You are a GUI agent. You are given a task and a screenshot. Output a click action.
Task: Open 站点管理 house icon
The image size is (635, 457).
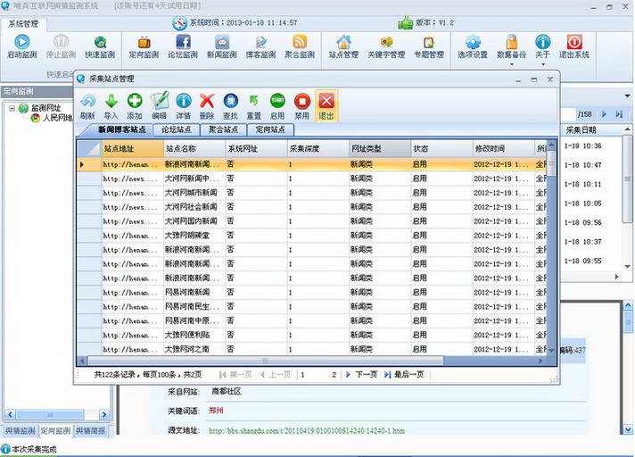click(x=343, y=42)
